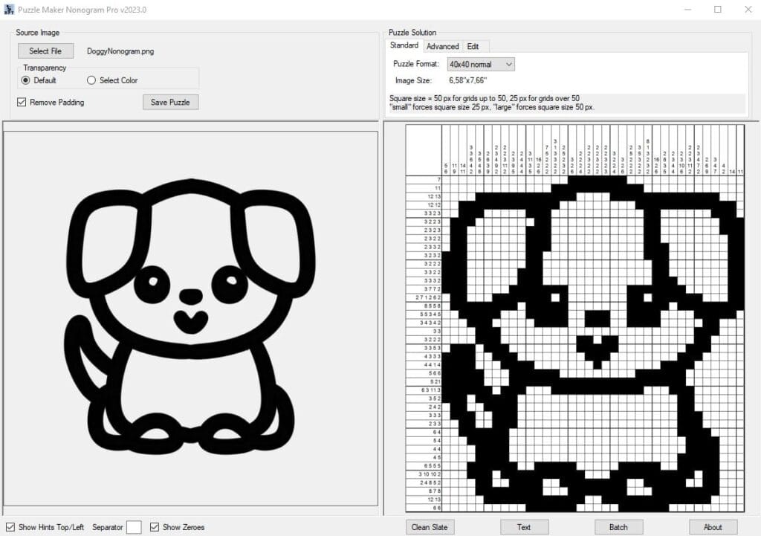
Task: Click the Separator input box
Action: (x=134, y=527)
